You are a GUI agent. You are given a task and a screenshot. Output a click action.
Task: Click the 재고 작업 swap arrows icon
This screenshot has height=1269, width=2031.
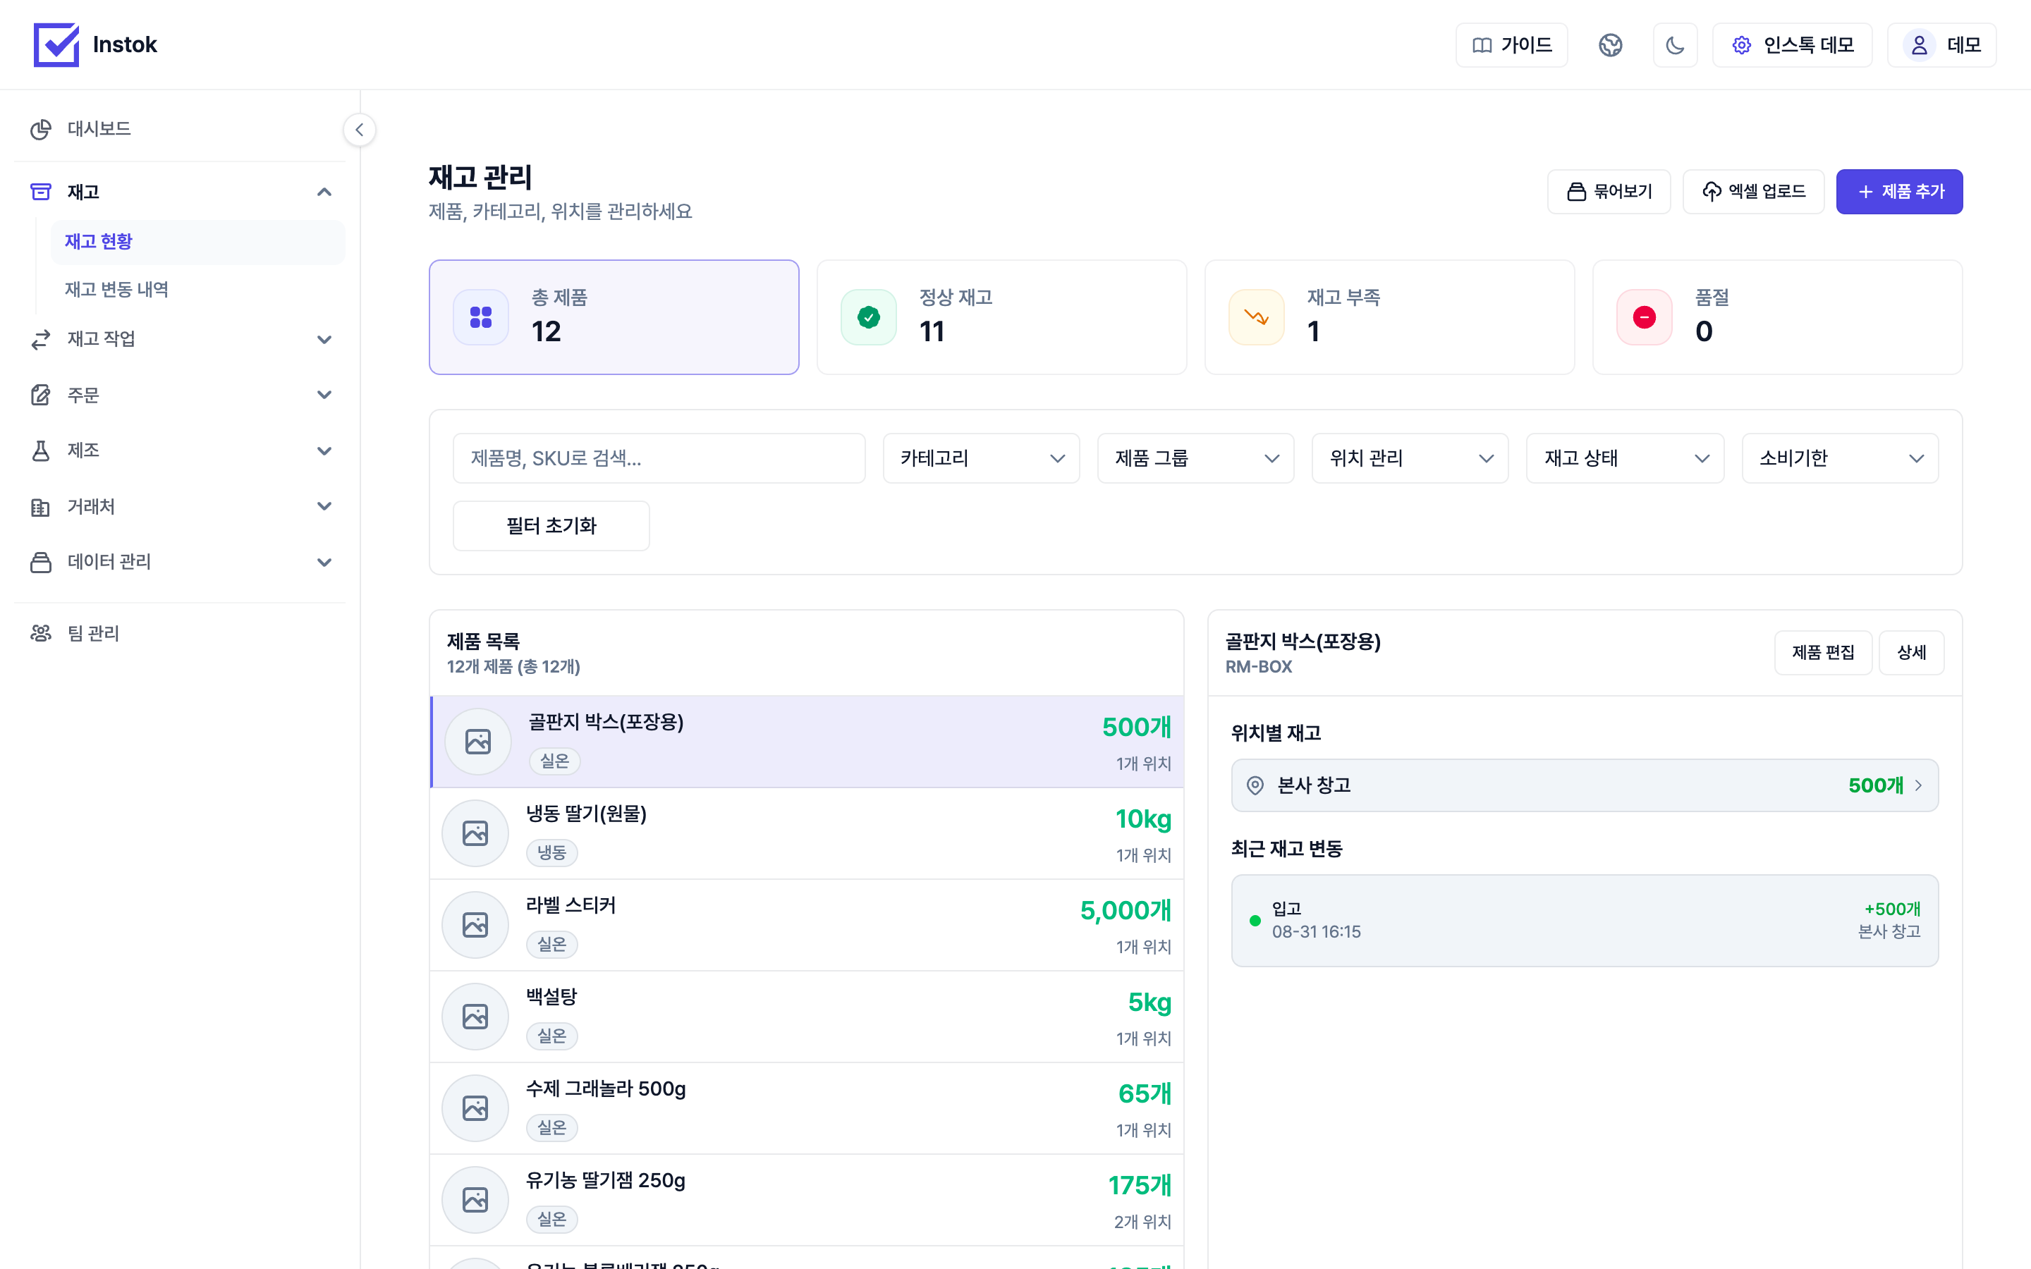pyautogui.click(x=40, y=339)
